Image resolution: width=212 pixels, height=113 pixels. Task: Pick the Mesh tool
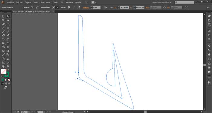point(3,51)
